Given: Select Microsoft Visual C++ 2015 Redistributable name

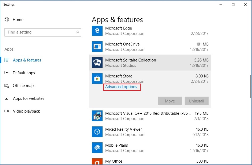Looking at the screenshot, I should pyautogui.click(x=148, y=113).
